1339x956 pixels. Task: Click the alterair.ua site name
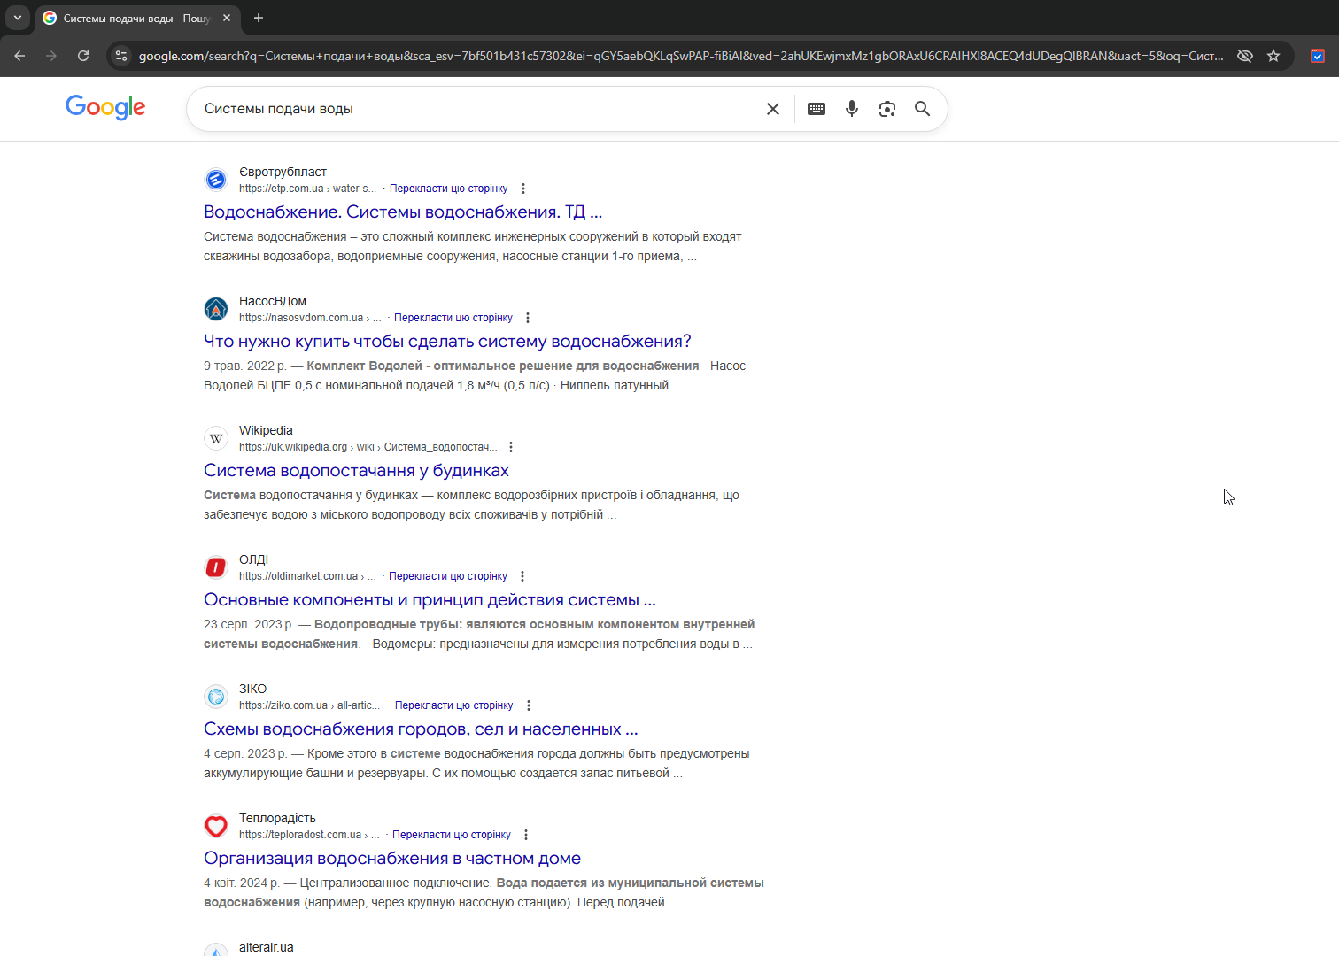[x=267, y=947]
